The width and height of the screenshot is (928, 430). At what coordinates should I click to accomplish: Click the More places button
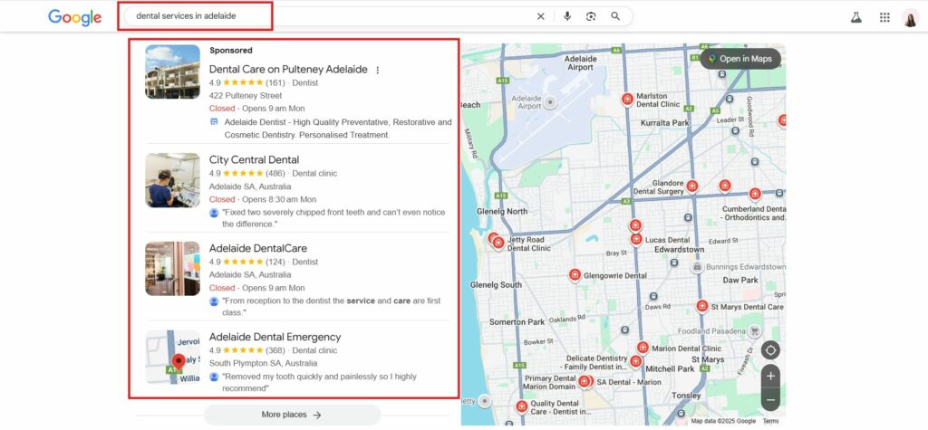click(292, 415)
